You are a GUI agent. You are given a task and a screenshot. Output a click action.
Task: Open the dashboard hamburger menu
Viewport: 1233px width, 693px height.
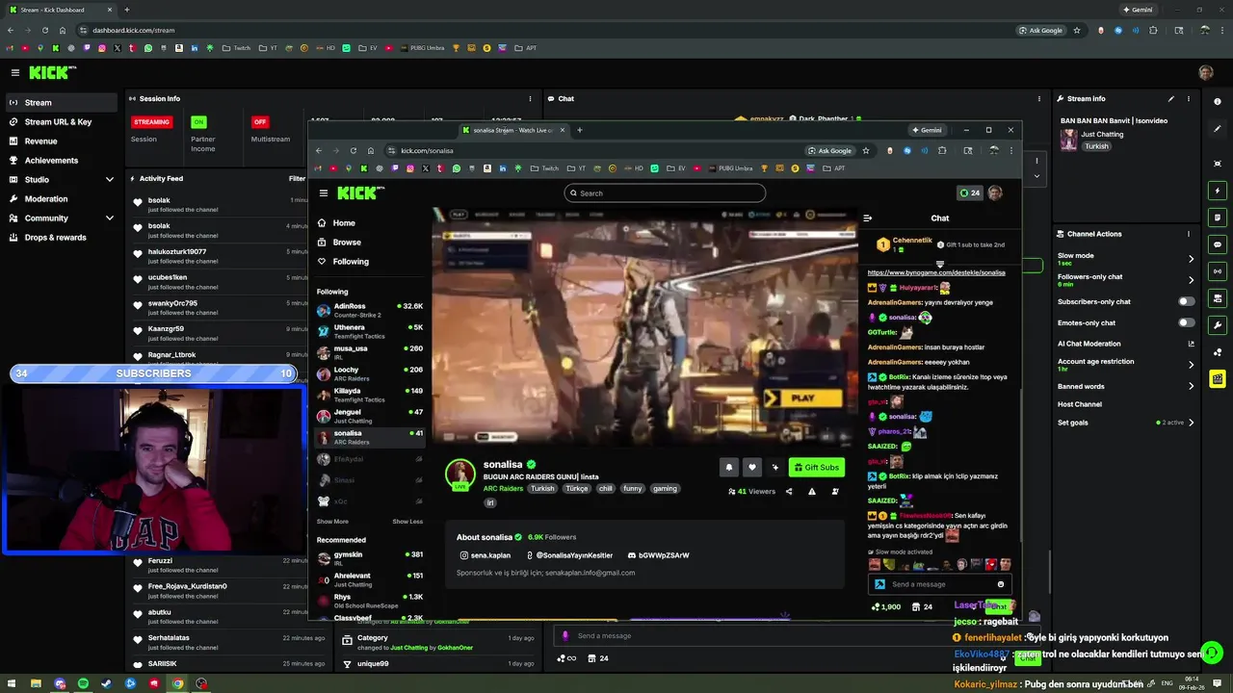15,72
